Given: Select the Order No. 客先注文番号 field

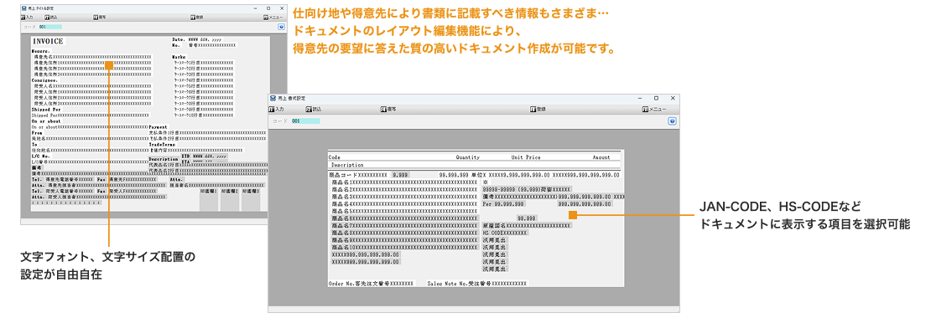Looking at the screenshot, I should coord(371,284).
